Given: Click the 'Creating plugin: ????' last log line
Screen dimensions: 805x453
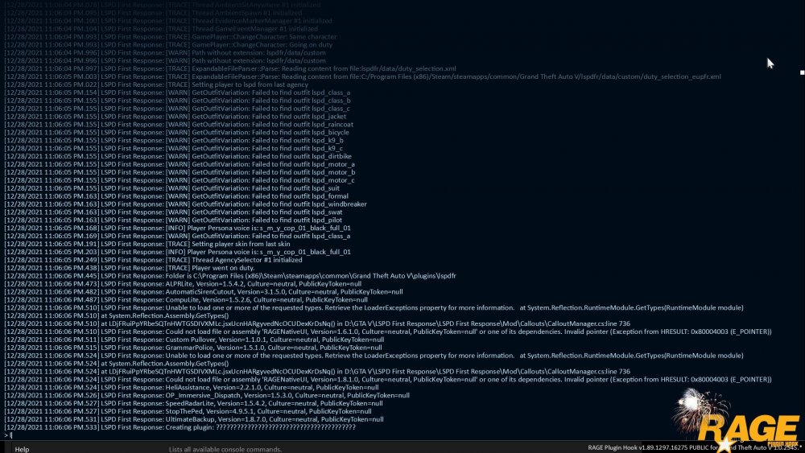Looking at the screenshot, I should click(180, 426).
